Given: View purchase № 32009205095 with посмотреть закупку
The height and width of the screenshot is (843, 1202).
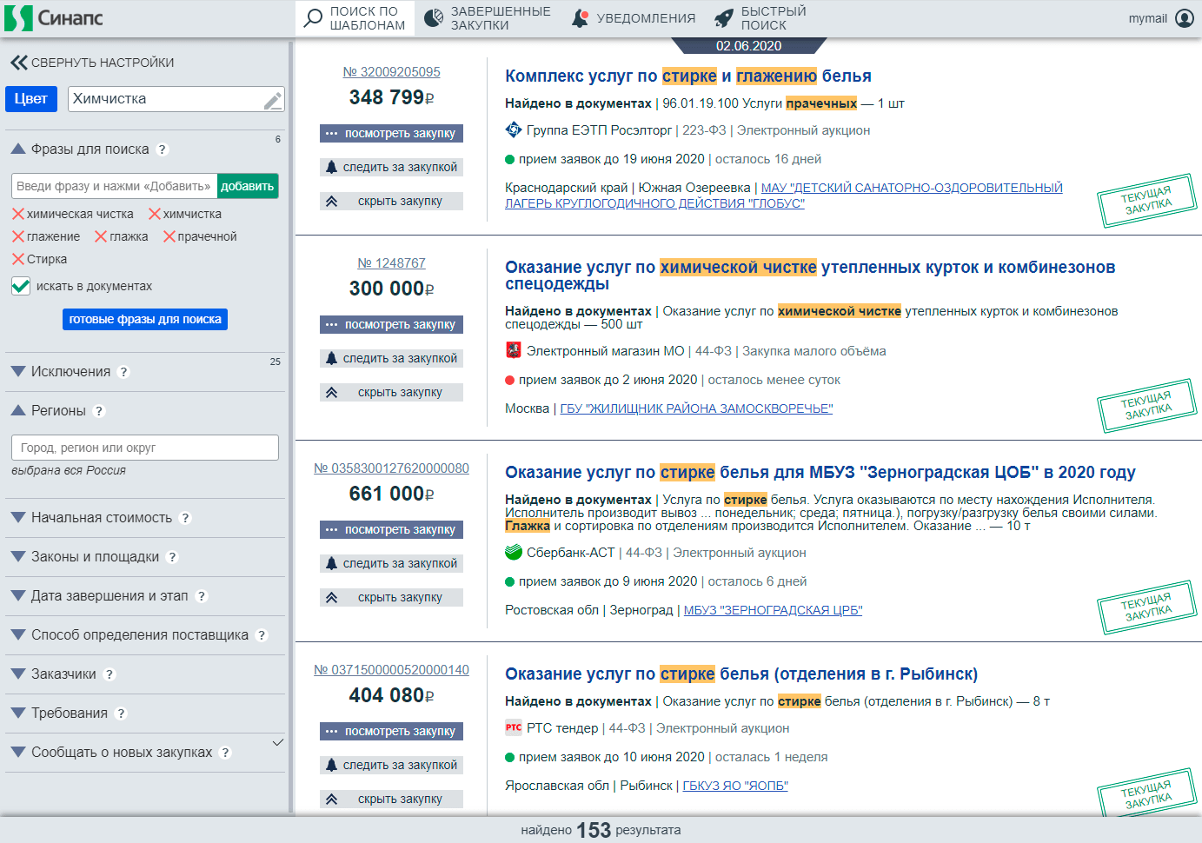Looking at the screenshot, I should [x=391, y=134].
